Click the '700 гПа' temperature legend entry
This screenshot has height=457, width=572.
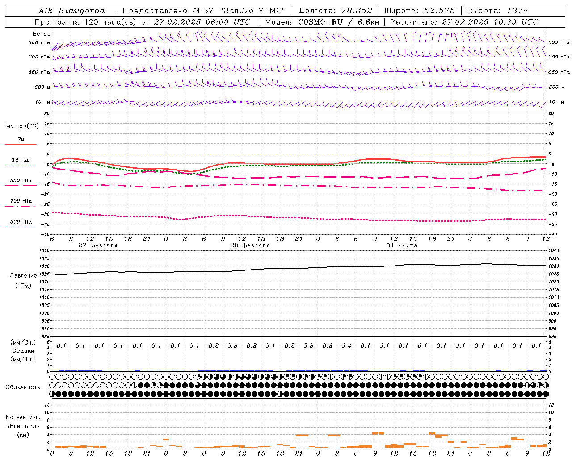pos(21,201)
